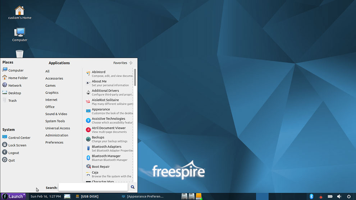The width and height of the screenshot is (356, 200).
Task: Open Home Folder in Places
Action: pyautogui.click(x=15, y=78)
